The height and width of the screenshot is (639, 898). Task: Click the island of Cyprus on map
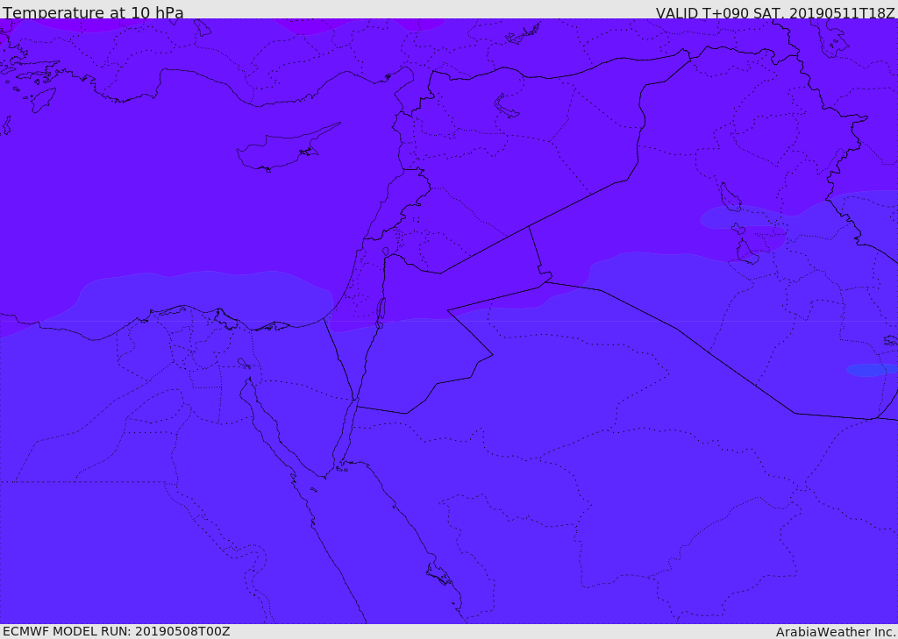point(287,148)
